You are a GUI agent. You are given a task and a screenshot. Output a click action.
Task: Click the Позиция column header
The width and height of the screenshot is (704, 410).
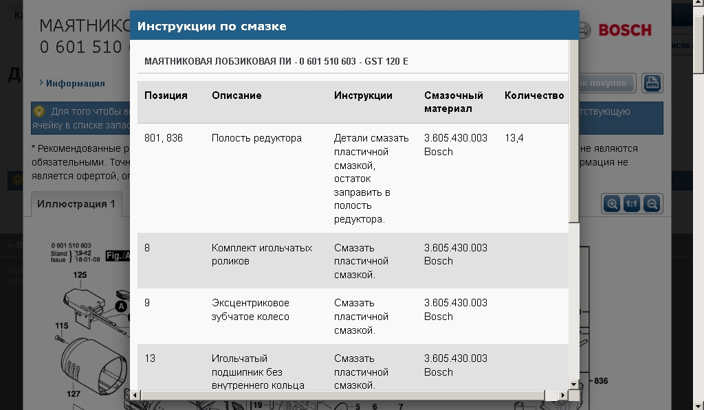click(166, 95)
